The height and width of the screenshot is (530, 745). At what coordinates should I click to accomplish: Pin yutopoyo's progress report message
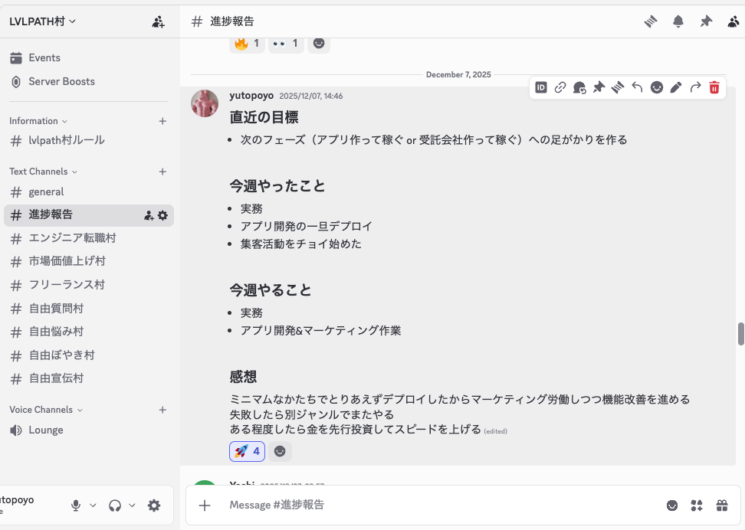(x=599, y=87)
